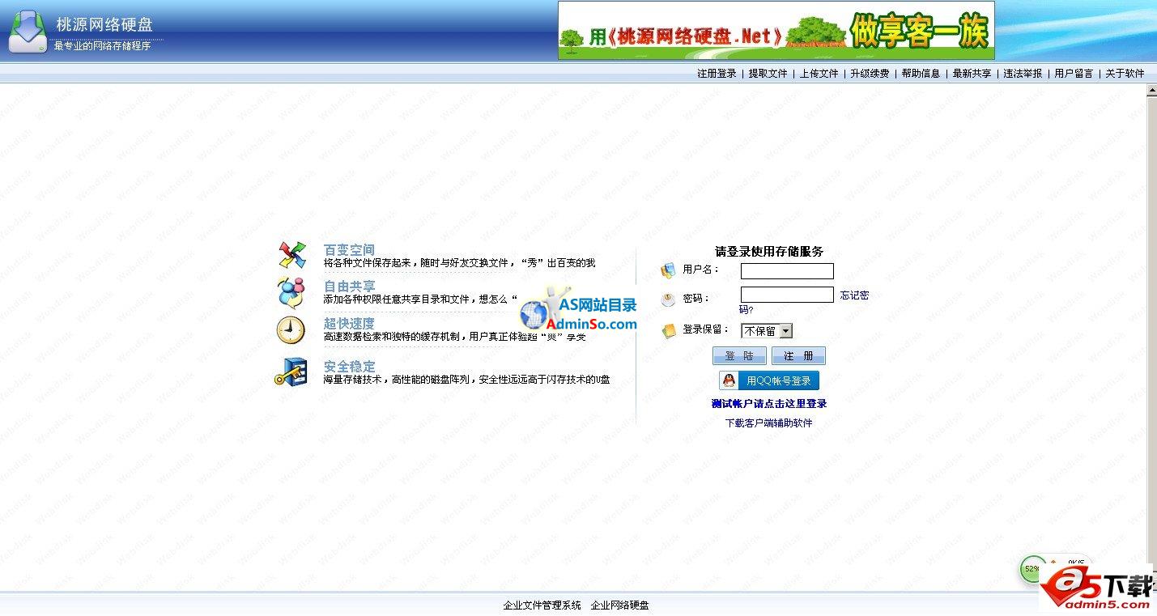
Task: Open the 企业网络硬盘 footer link
Action: [x=619, y=605]
